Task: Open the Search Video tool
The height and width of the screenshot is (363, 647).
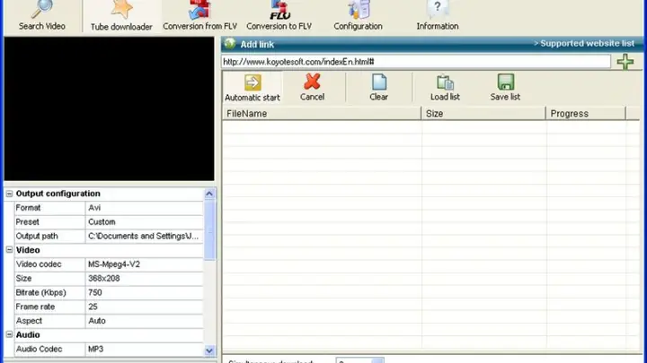Action: 41,16
